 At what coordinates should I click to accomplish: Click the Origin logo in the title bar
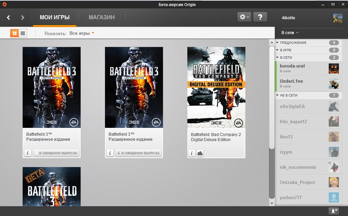[x=4, y=4]
